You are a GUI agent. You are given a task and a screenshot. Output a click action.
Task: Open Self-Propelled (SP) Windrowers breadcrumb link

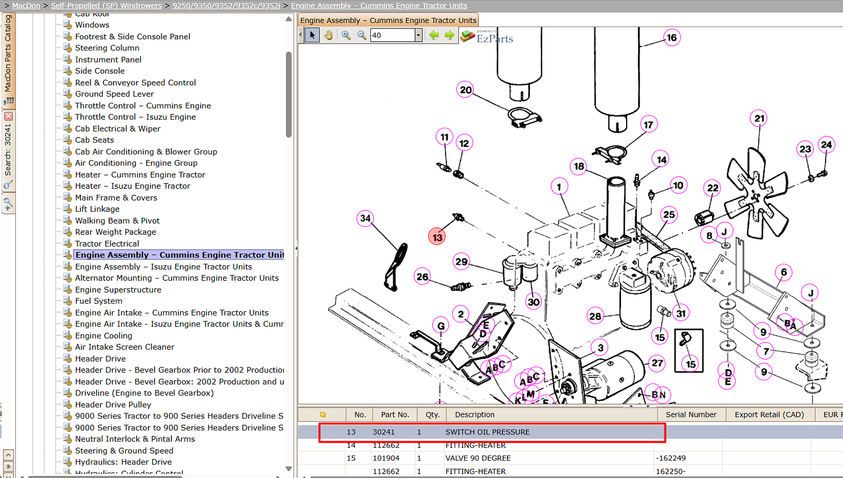106,6
